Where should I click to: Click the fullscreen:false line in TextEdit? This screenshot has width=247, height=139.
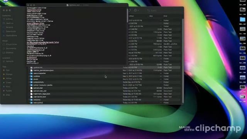click(x=34, y=34)
